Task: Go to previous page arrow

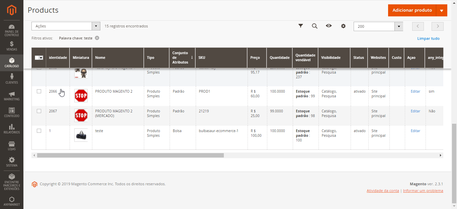Action: pyautogui.click(x=418, y=26)
